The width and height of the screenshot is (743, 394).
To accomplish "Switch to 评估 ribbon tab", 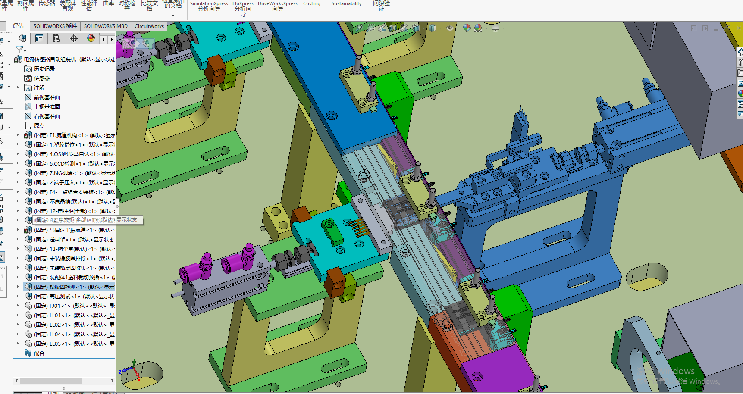I will 18,26.
